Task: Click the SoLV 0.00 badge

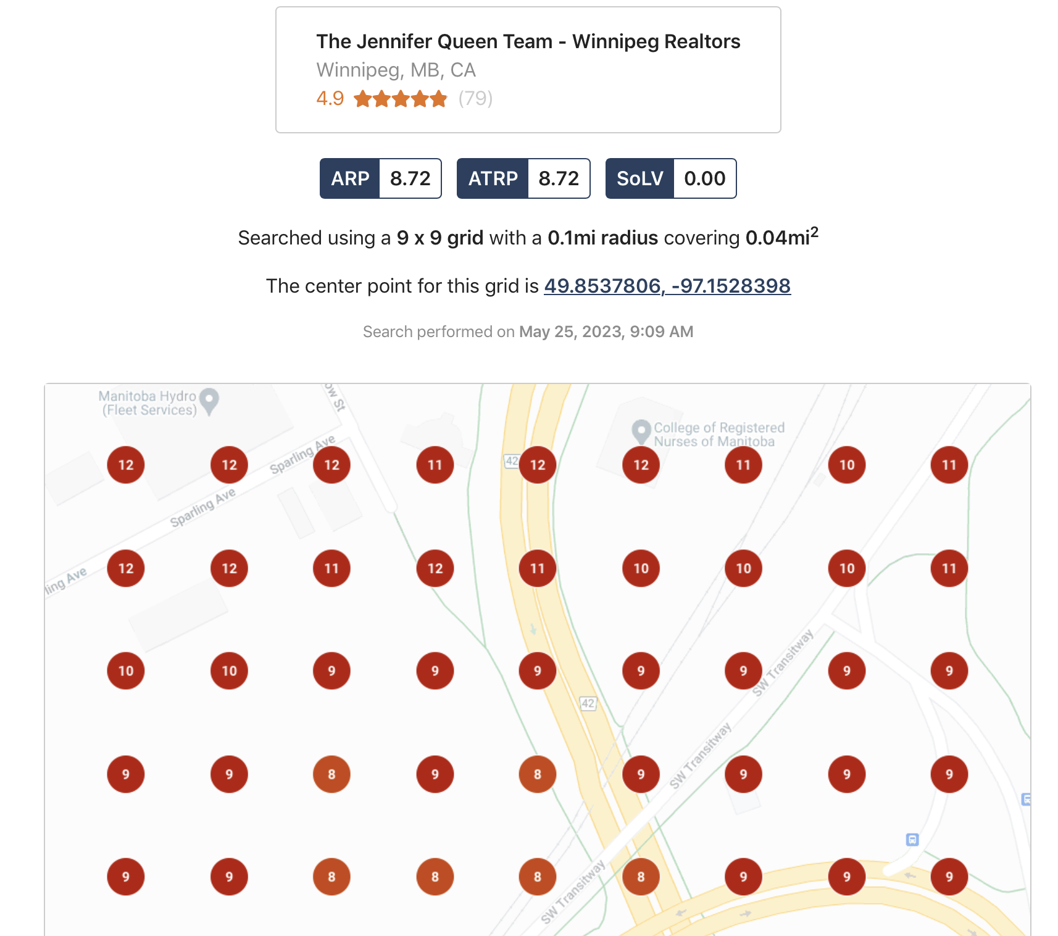Action: coord(670,178)
